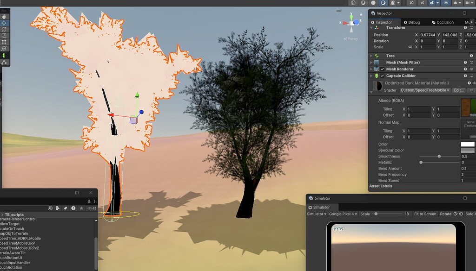Select the Rotate tool in the toolbar
This screenshot has height=271, width=476.
4,29
